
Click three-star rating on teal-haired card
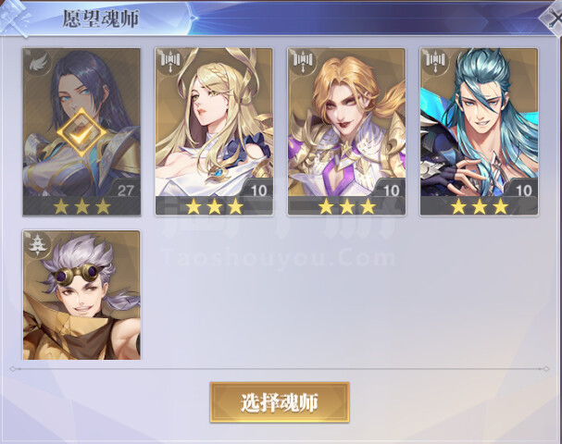click(x=480, y=207)
